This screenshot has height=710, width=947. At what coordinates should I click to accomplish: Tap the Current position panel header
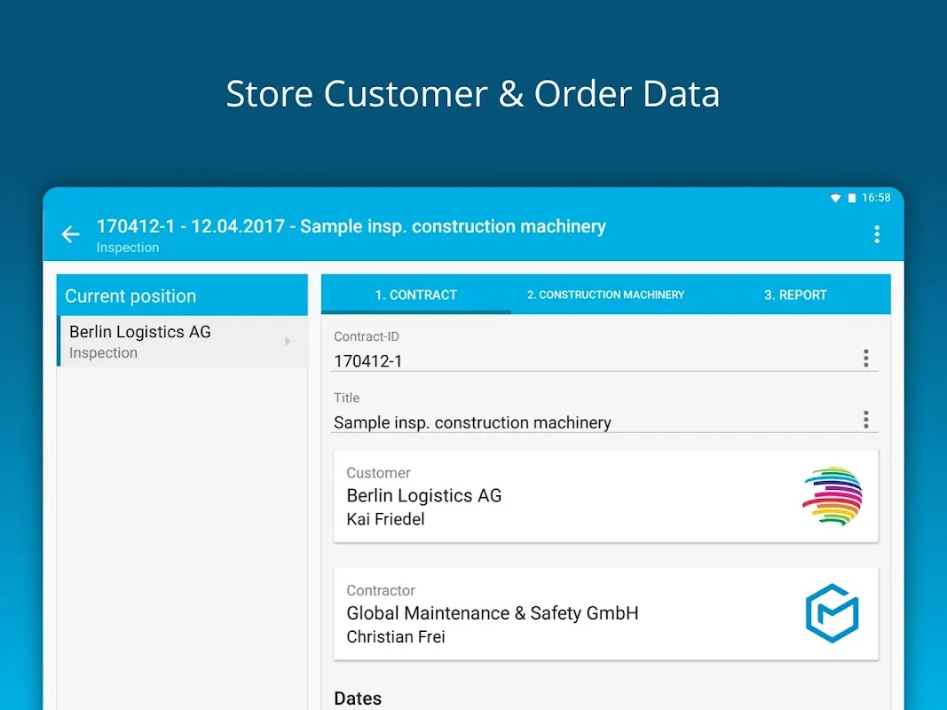[x=182, y=296]
